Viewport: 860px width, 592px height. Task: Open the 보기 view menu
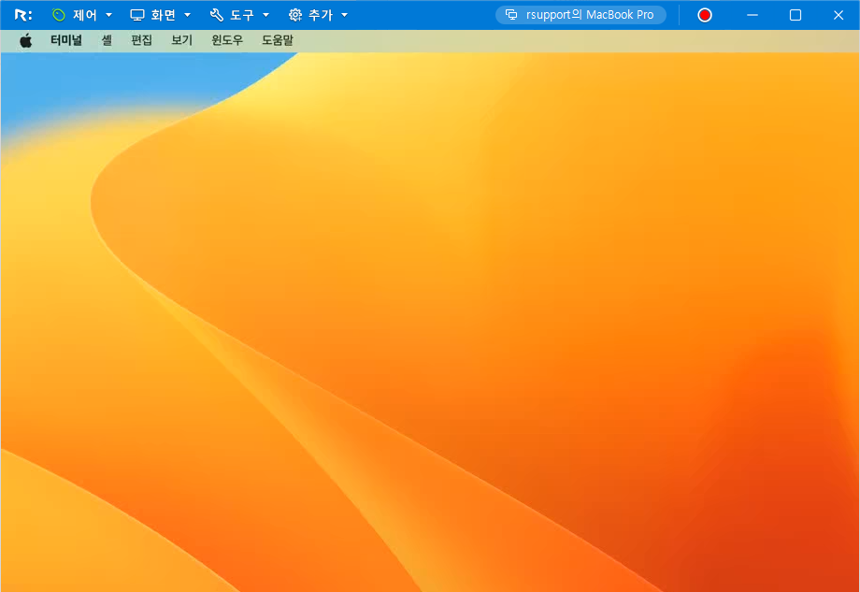pos(181,40)
